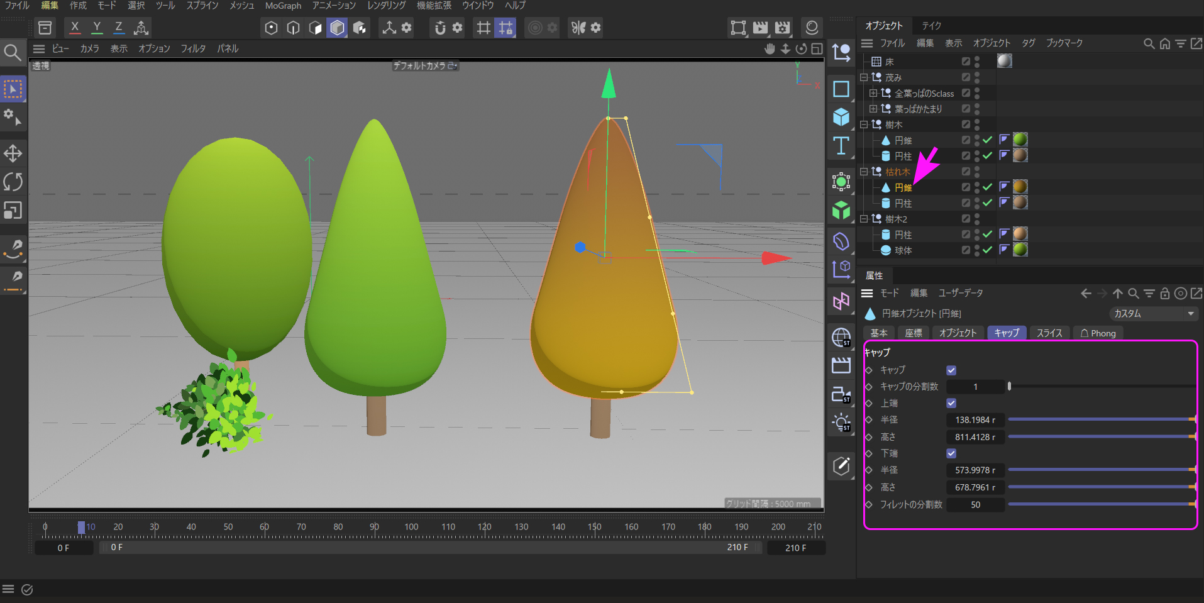Open the カスタム dropdown in attributes

1153,314
